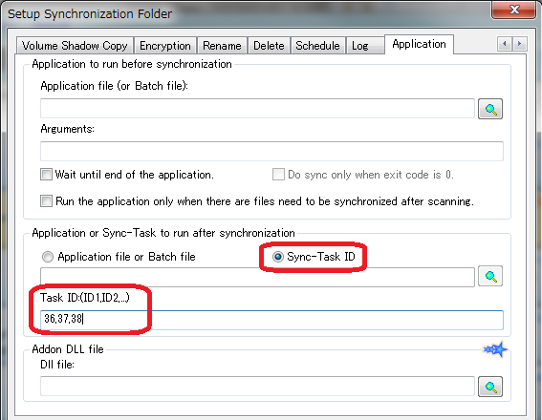Click the Dll file input field
542x420 pixels.
(257, 387)
